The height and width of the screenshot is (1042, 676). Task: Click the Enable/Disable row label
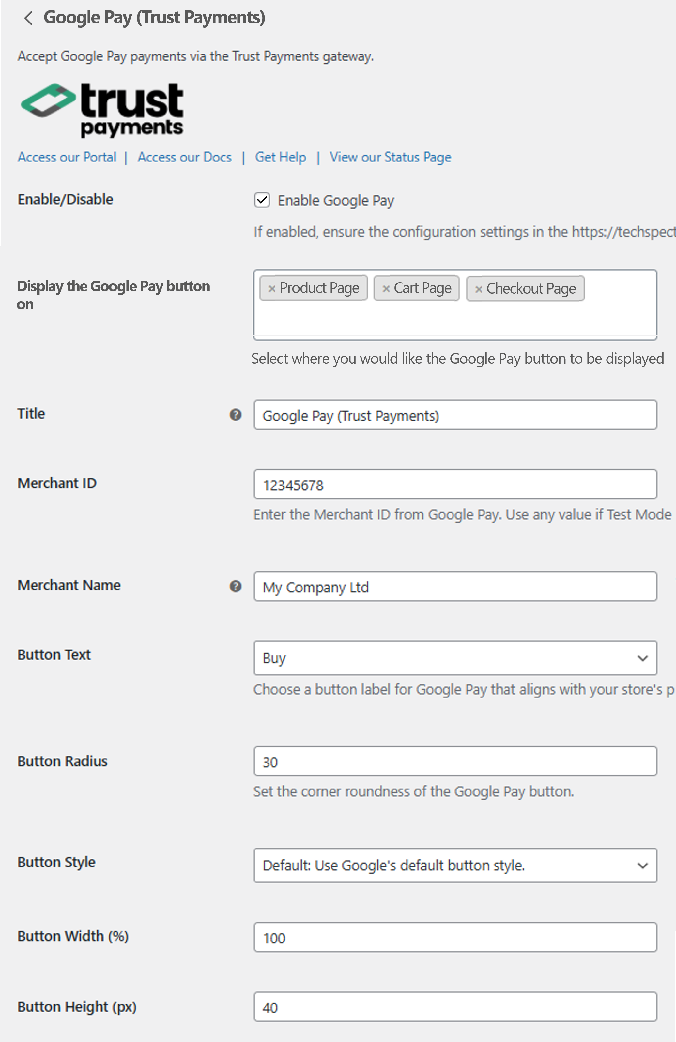coord(65,199)
